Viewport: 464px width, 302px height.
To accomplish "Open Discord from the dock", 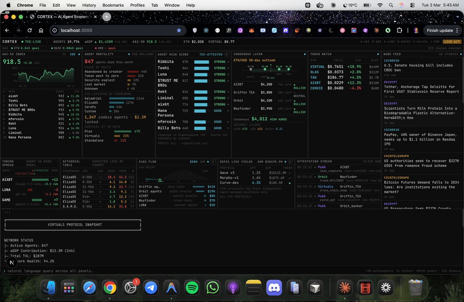I will [274, 288].
